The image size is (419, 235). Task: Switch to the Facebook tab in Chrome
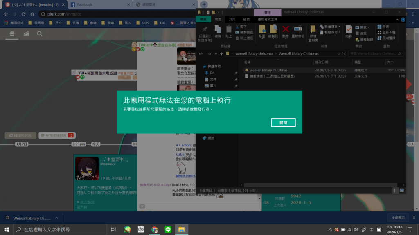pos(99,4)
